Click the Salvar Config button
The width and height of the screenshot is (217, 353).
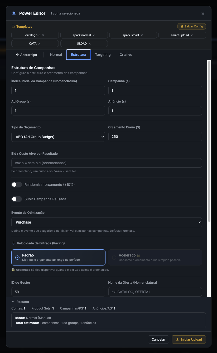click(x=192, y=26)
